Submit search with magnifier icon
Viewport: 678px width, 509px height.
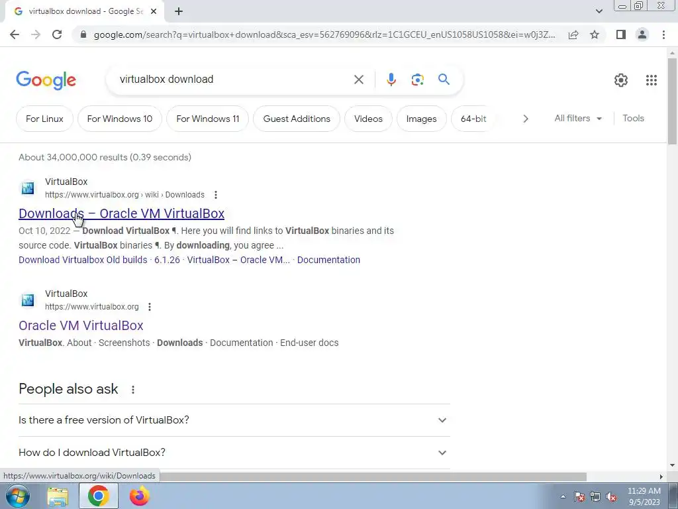[444, 80]
